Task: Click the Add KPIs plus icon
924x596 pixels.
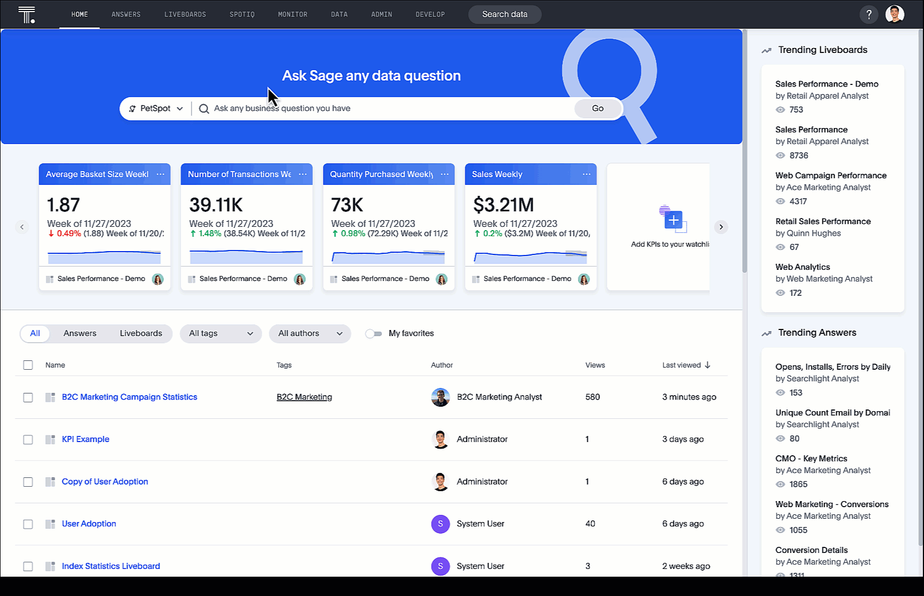Action: (673, 221)
